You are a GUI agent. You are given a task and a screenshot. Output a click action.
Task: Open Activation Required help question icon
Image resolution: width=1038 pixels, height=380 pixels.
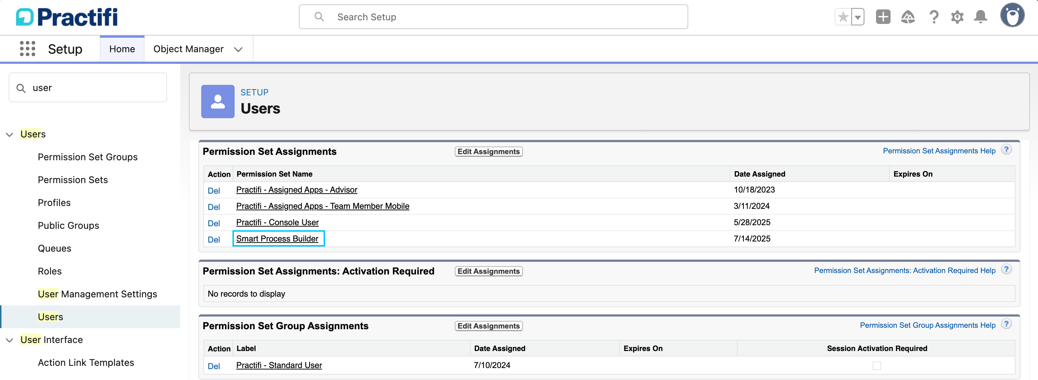(x=1006, y=269)
